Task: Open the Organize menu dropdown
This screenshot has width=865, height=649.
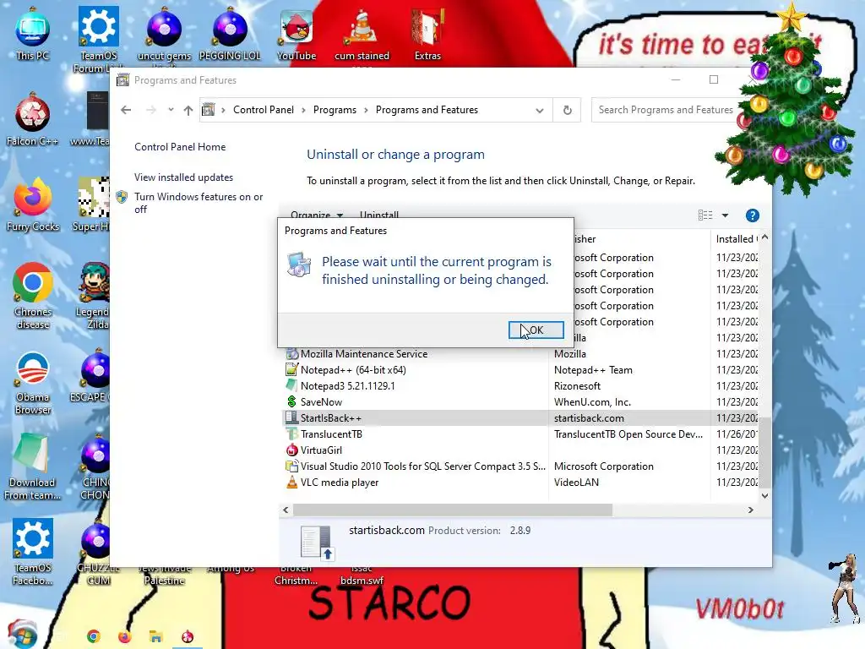Action: tap(317, 215)
